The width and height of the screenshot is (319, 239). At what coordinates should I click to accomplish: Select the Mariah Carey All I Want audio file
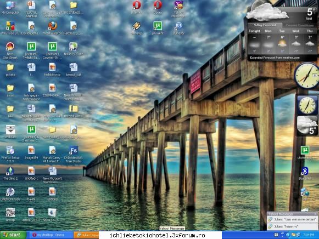52,155
